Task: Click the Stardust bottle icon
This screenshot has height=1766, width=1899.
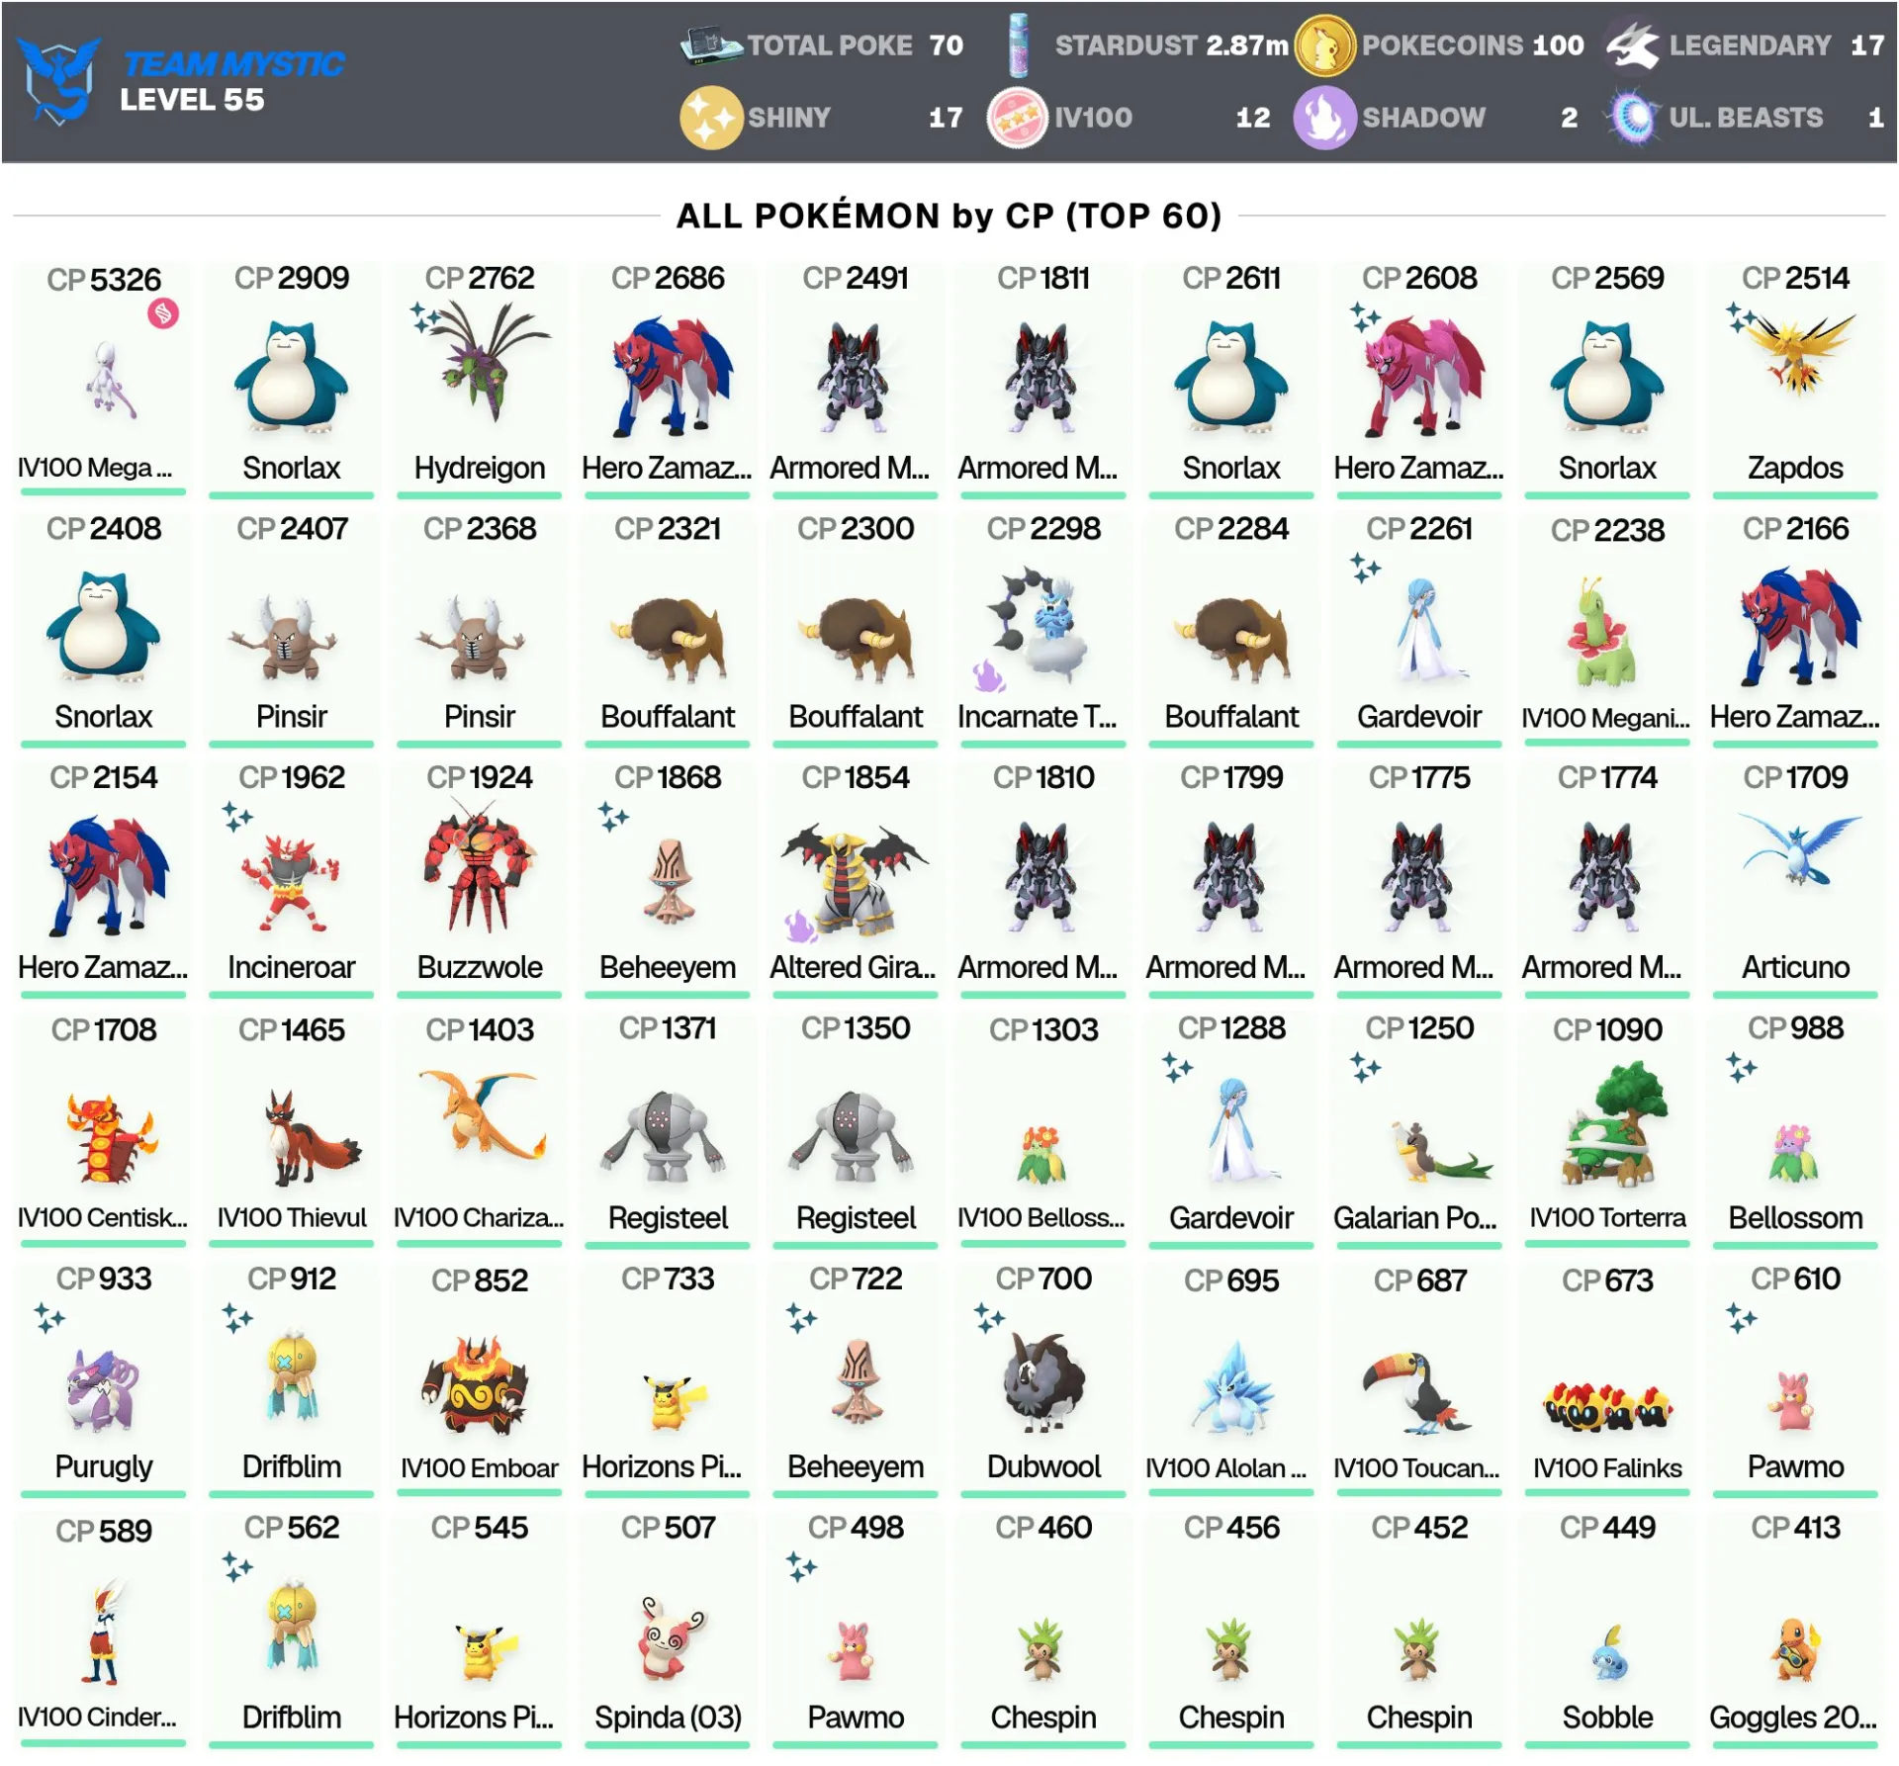Action: [x=1018, y=45]
